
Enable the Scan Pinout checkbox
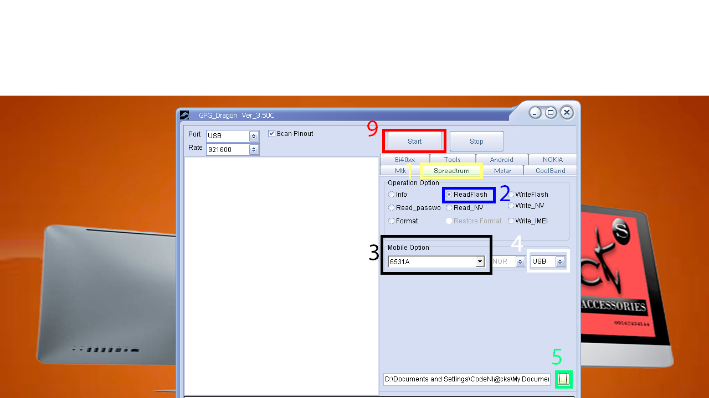pos(272,134)
